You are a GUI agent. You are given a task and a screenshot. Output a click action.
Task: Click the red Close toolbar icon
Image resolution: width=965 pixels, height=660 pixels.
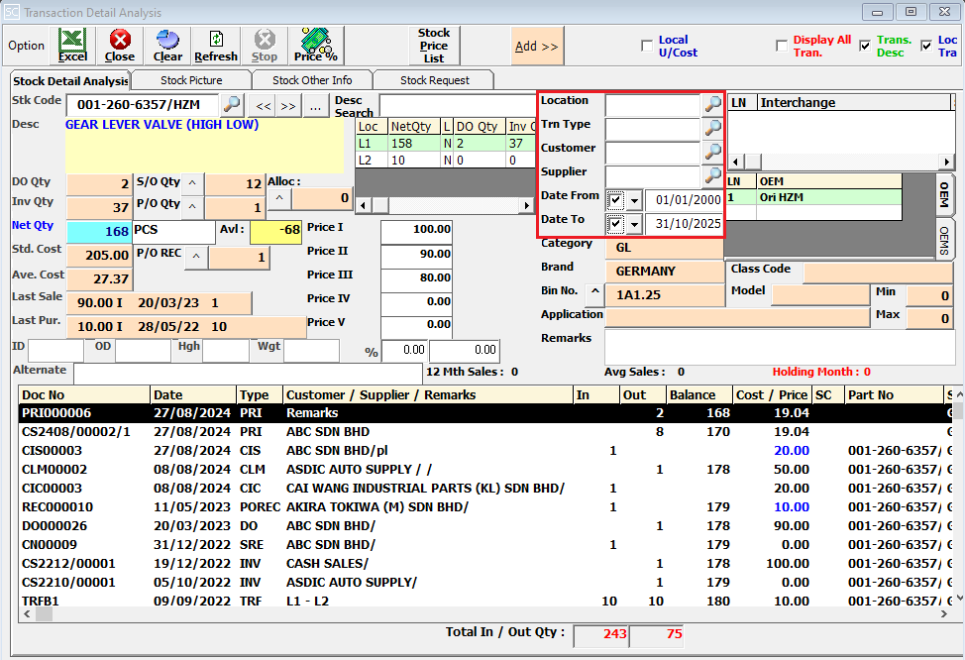(120, 46)
